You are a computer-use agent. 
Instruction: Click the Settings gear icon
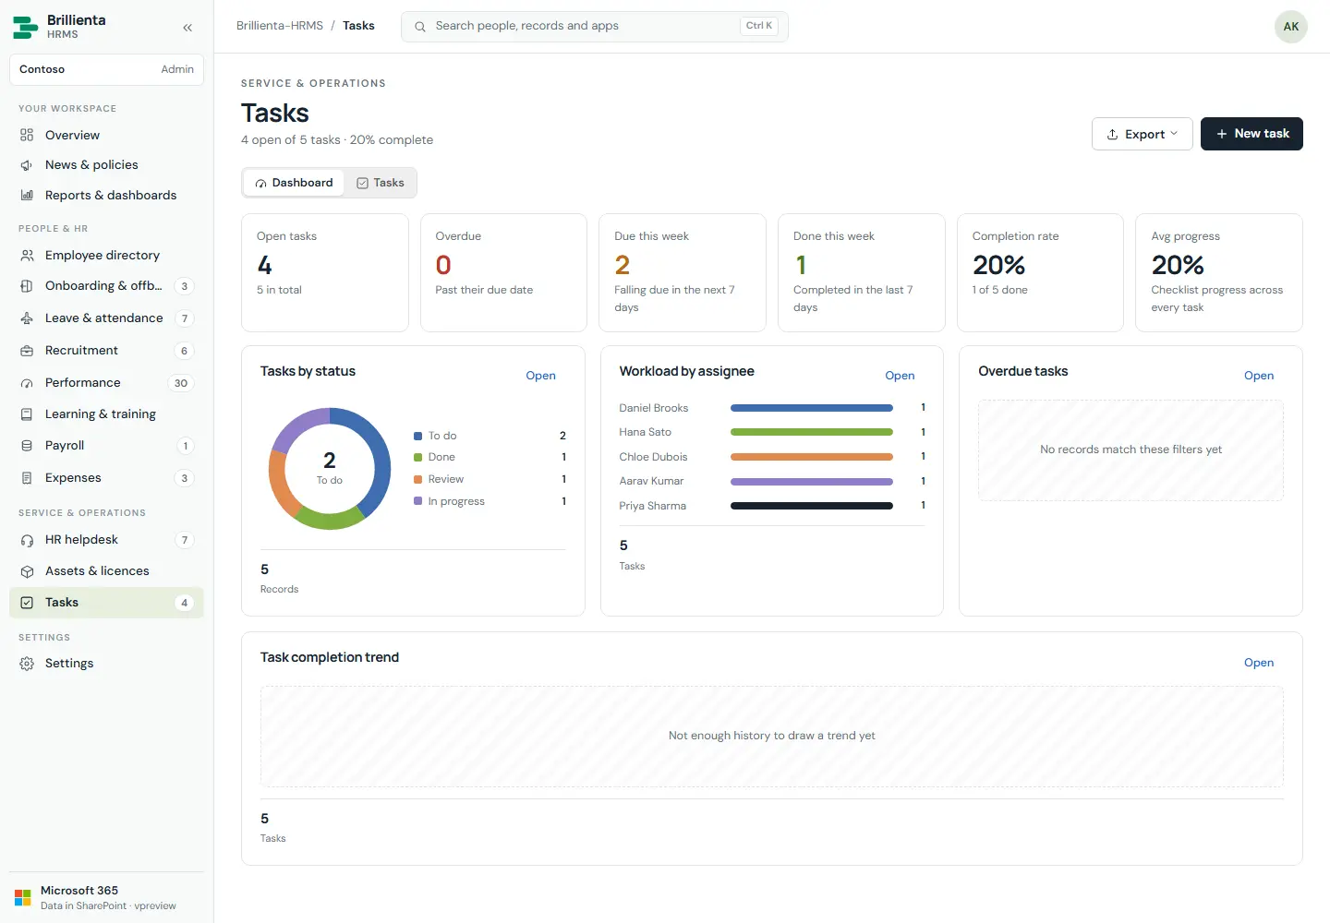pyautogui.click(x=27, y=664)
